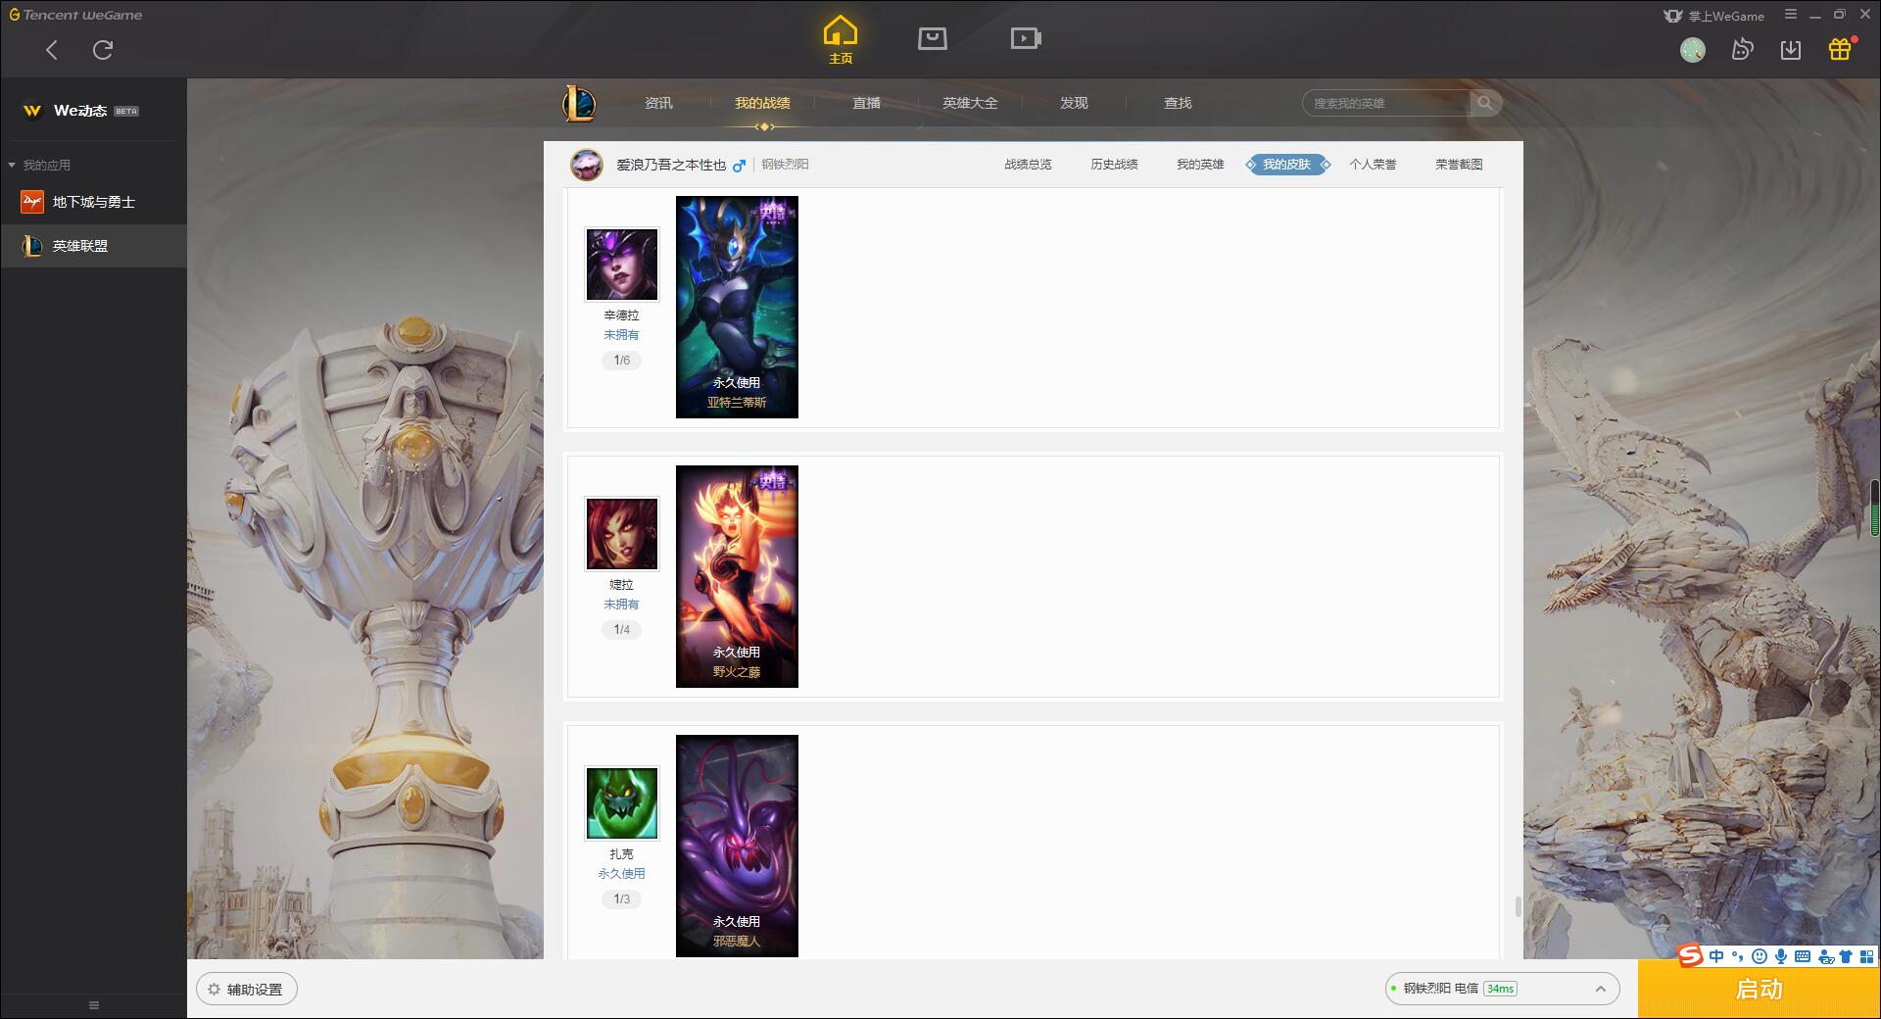Open the Sogou soft keyboard icon
This screenshot has width=1881, height=1019.
coord(1803,956)
